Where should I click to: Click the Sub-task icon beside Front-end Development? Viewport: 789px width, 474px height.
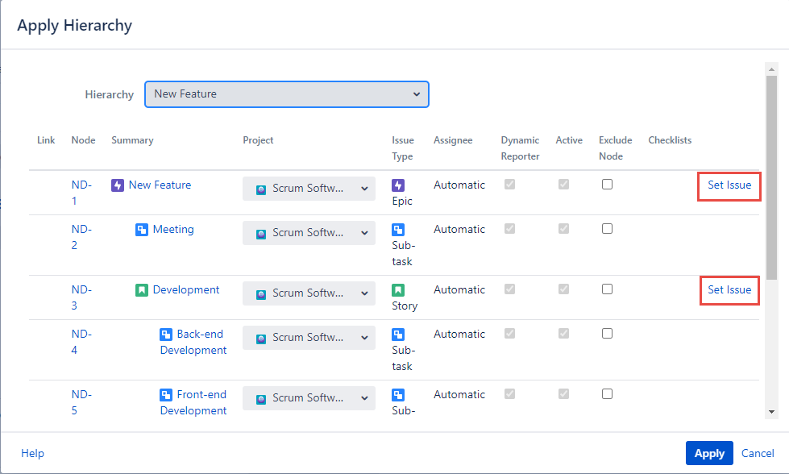point(166,395)
